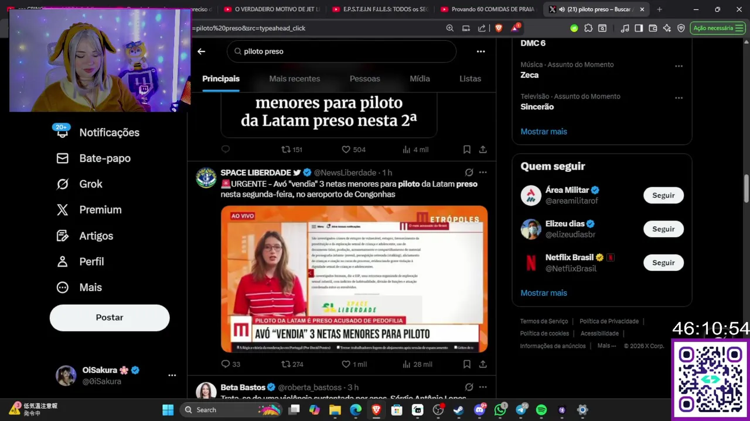Like the tweet with 1 mil likes
This screenshot has height=421, width=750.
[354, 364]
